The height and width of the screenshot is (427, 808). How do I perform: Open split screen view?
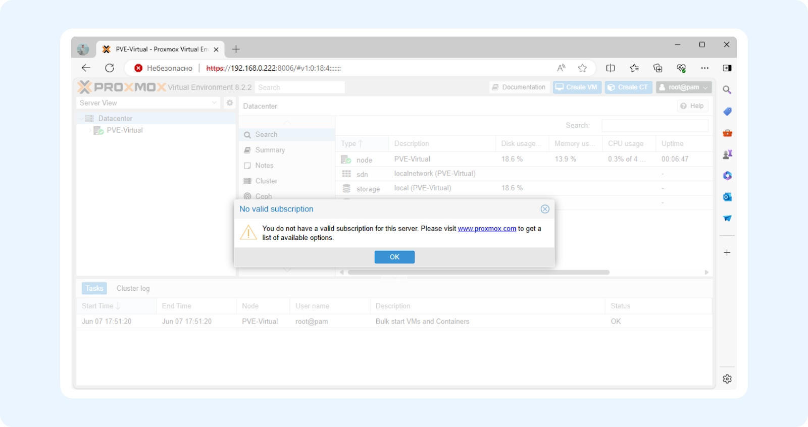611,68
